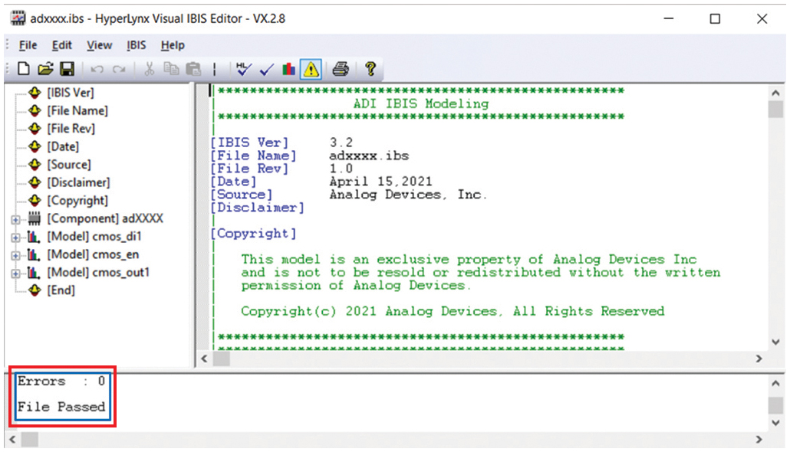The width and height of the screenshot is (790, 452).
Task: Click the editor's horizontal scrollbar right arrow
Action: (x=759, y=359)
